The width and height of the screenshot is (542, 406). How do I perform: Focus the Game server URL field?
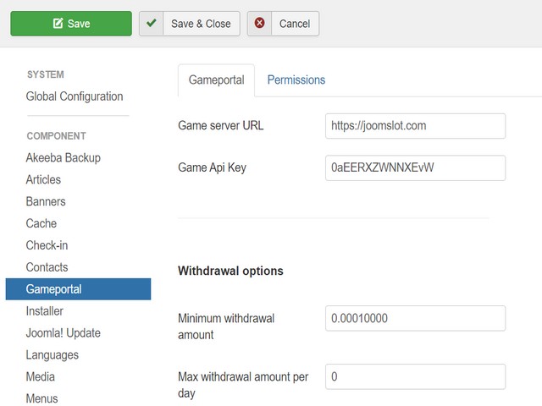tap(415, 126)
